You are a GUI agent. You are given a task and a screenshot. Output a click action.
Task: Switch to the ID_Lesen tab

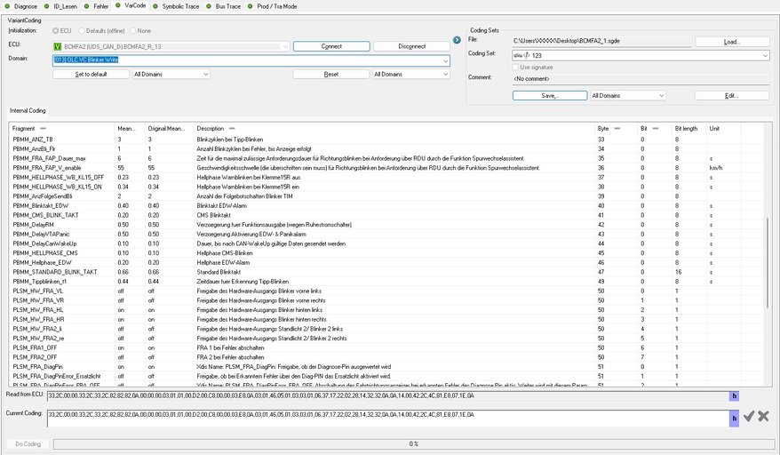point(60,6)
